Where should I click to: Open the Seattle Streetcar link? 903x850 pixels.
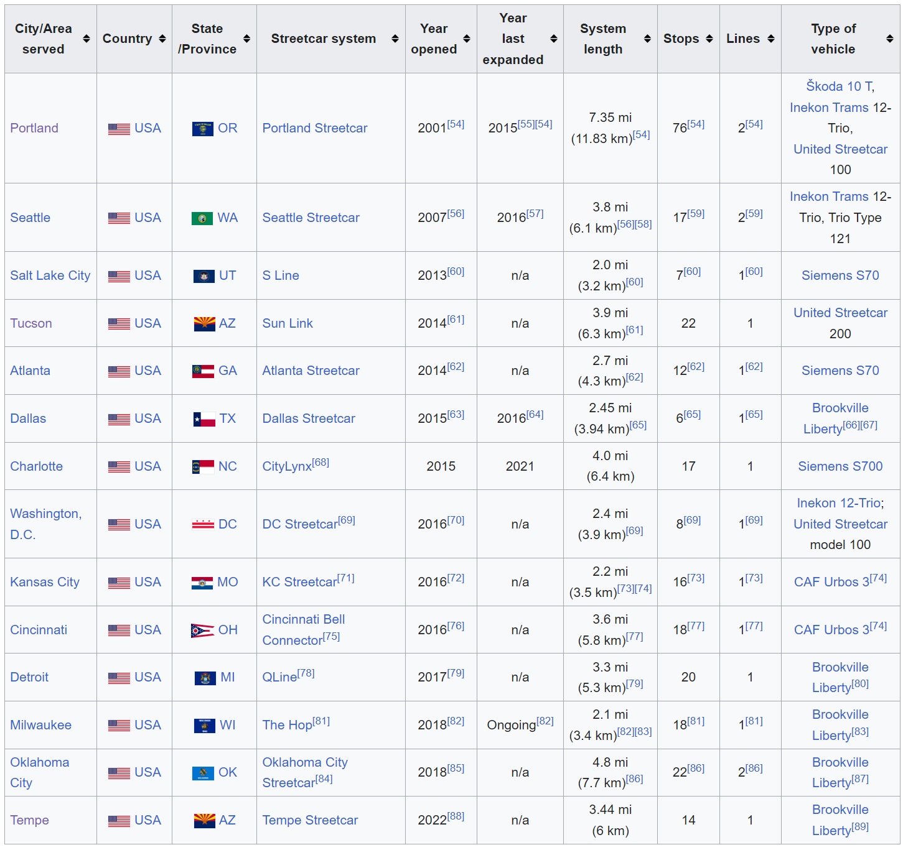(x=311, y=218)
